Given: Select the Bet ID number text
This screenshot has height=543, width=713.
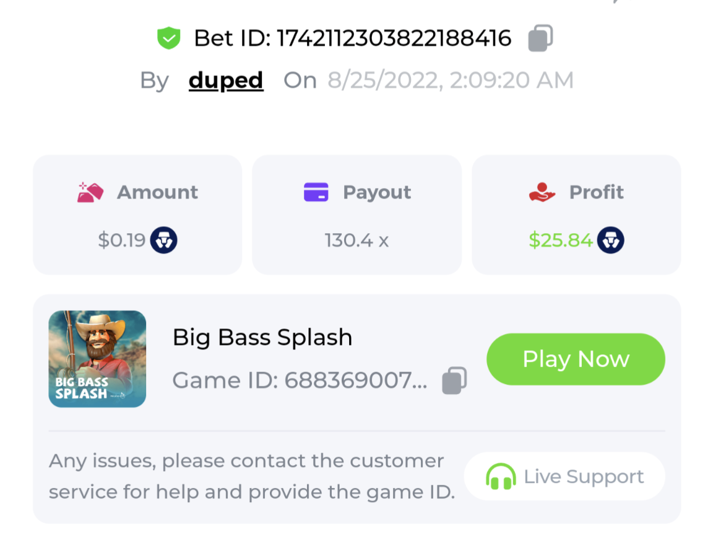Looking at the screenshot, I should pyautogui.click(x=394, y=39).
